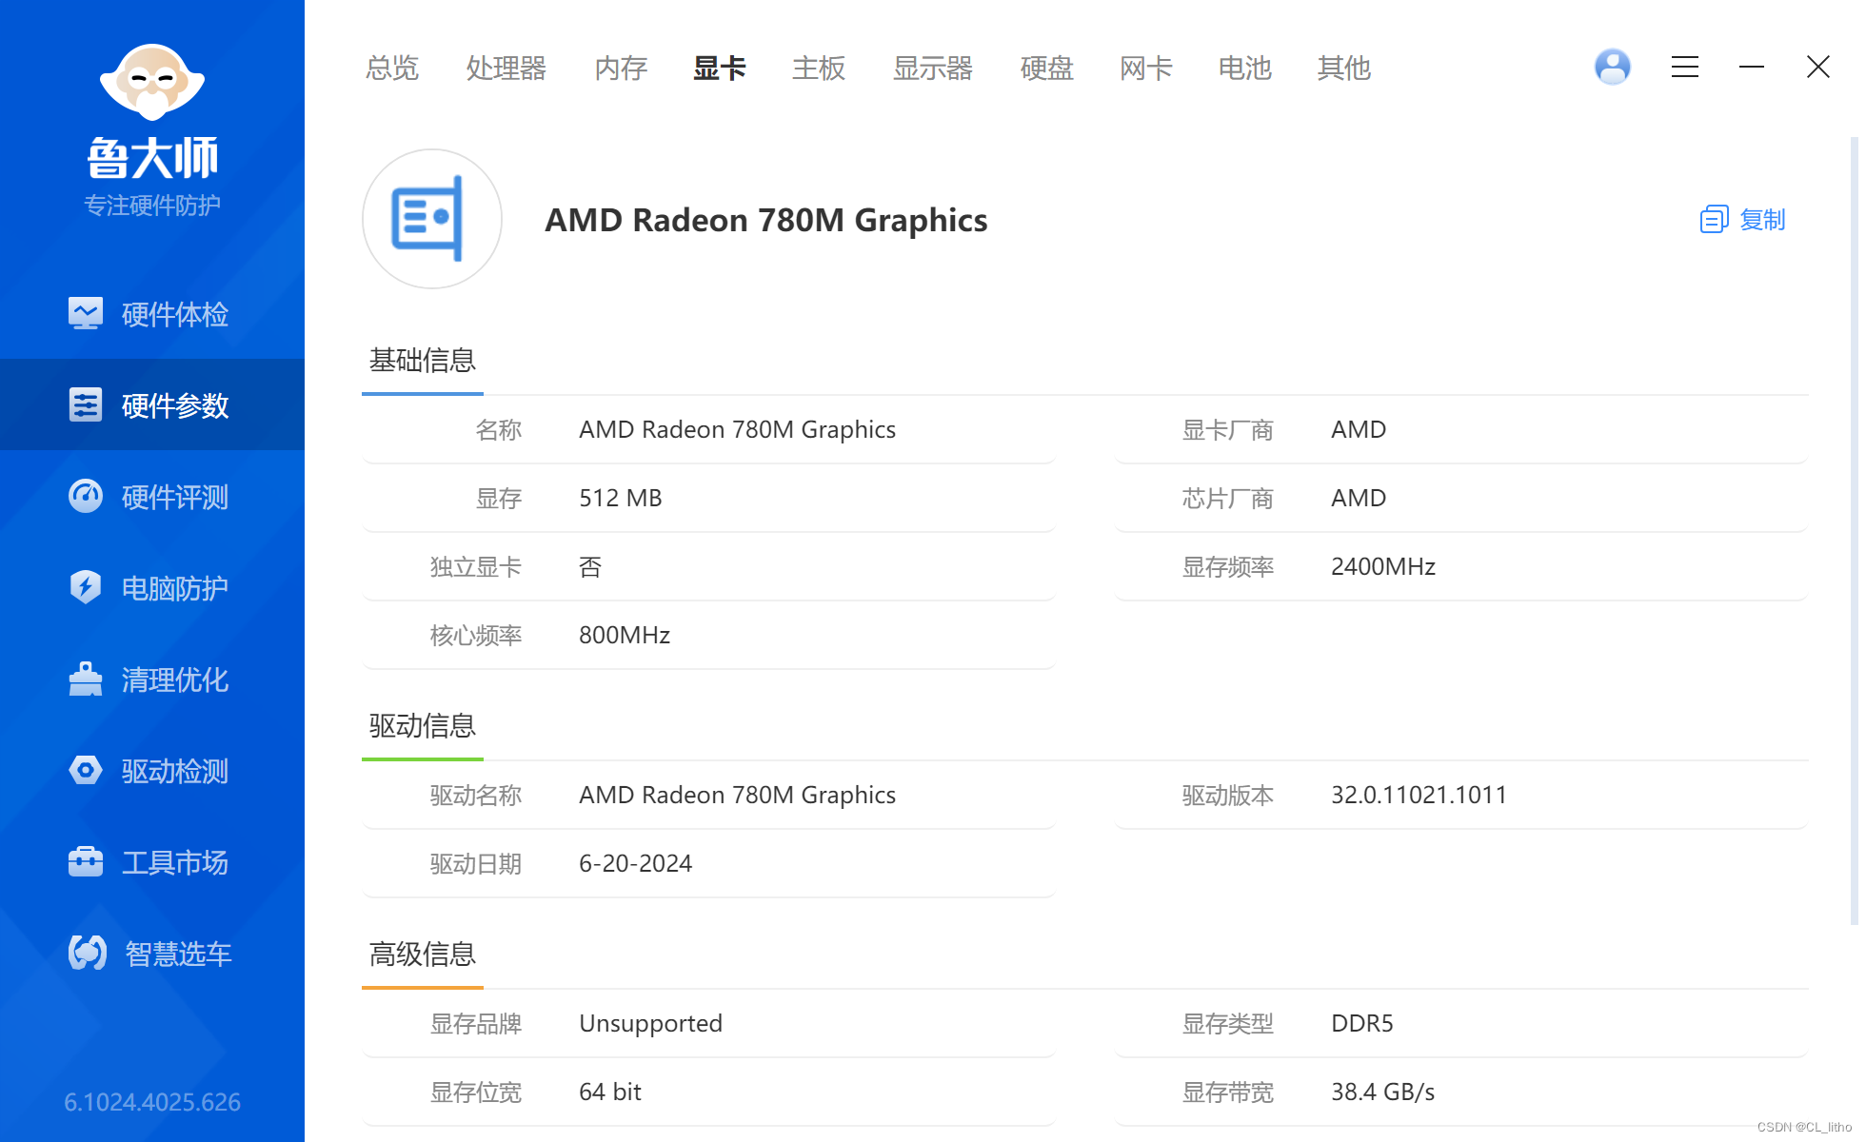Copy graphics info with 复制 button
Image resolution: width=1866 pixels, height=1142 pixels.
pyautogui.click(x=1742, y=220)
